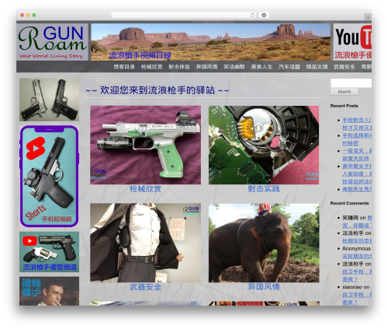Open the 精品文摘 menu item
The image size is (388, 329).
tap(317, 67)
